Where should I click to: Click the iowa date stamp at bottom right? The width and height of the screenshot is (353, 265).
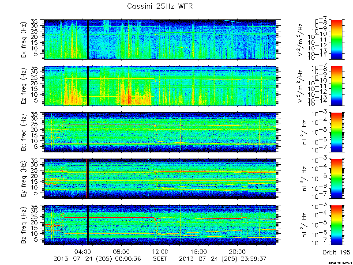point(339,263)
